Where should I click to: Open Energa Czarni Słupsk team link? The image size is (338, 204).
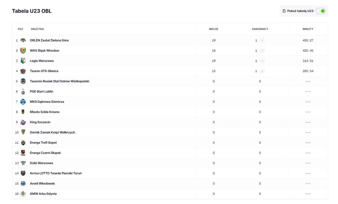pos(45,153)
